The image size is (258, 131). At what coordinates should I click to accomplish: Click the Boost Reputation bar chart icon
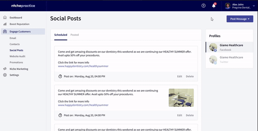click(5, 24)
